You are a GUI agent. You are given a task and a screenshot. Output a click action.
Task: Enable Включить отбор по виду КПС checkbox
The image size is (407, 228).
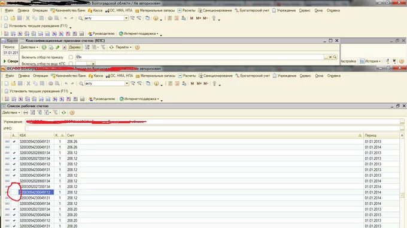pos(71,63)
